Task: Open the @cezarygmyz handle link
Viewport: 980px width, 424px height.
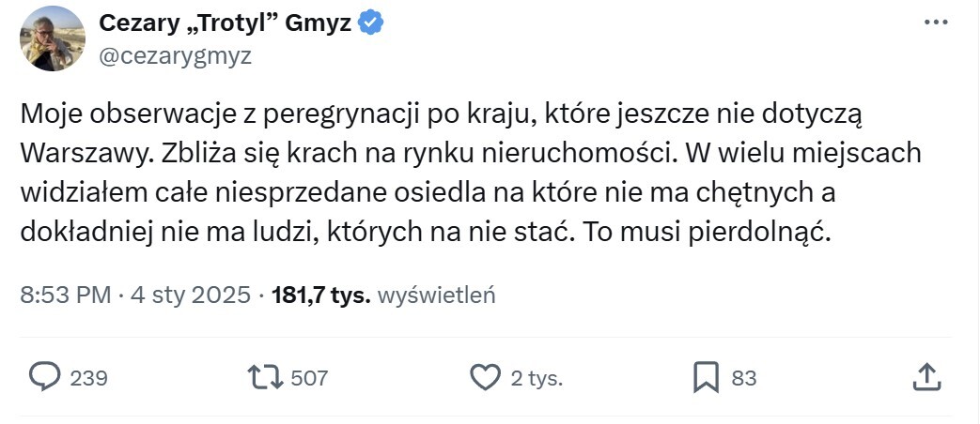Action: coord(175,55)
